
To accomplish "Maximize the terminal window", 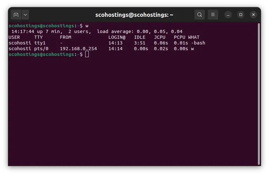I will [x=241, y=15].
